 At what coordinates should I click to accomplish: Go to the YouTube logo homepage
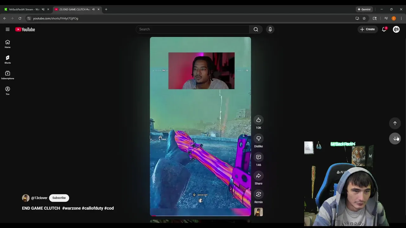point(25,29)
